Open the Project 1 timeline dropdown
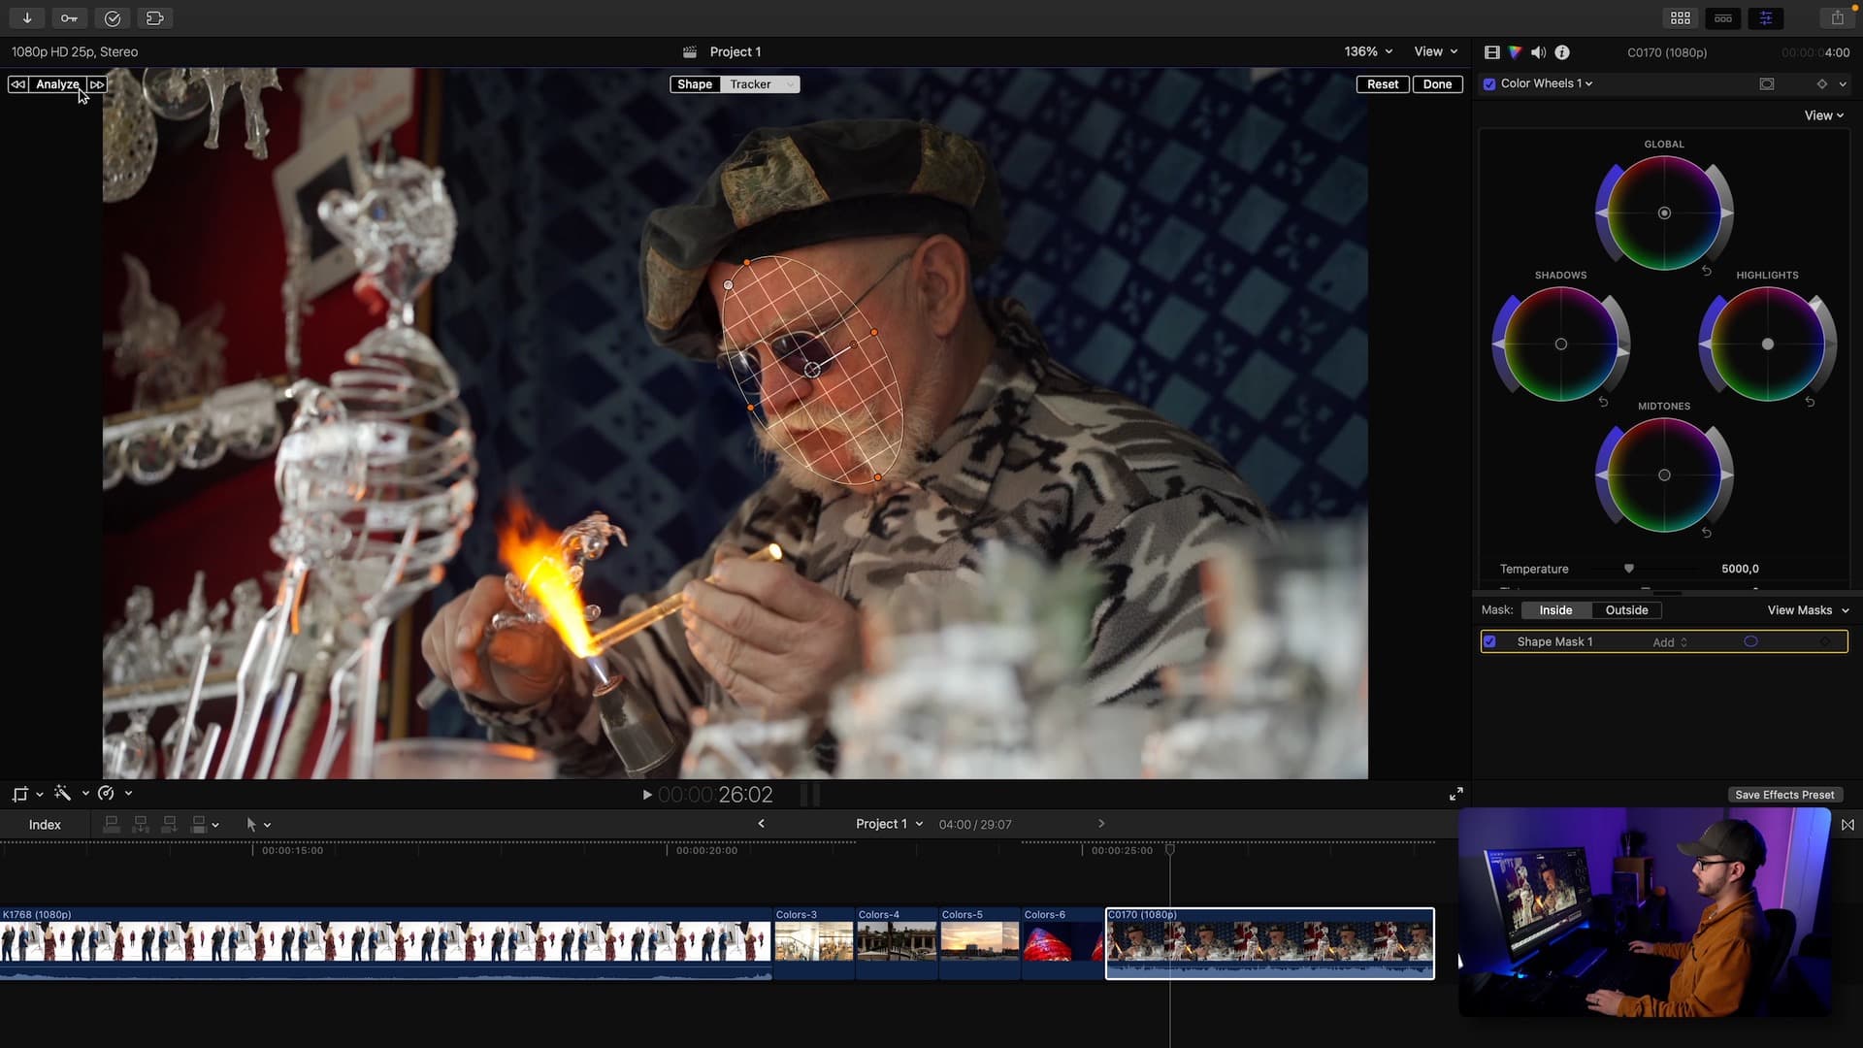 point(889,824)
